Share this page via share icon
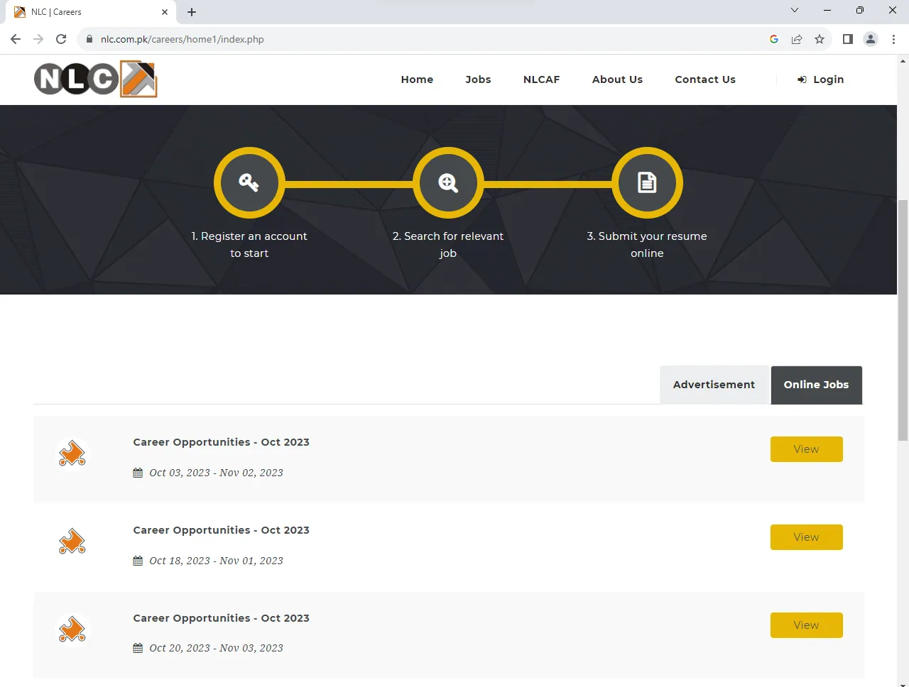Screen dimensions: 909x687 [x=797, y=39]
